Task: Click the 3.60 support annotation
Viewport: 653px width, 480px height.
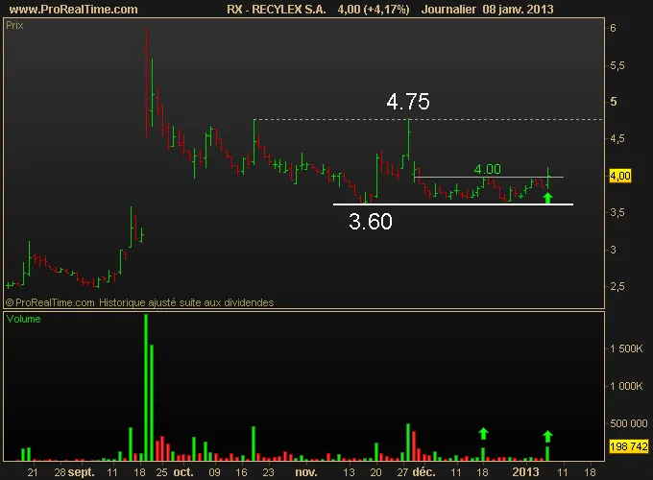Action: coord(371,222)
